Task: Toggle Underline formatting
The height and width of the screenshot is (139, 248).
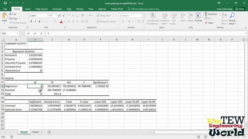Action: pyautogui.click(x=39, y=22)
